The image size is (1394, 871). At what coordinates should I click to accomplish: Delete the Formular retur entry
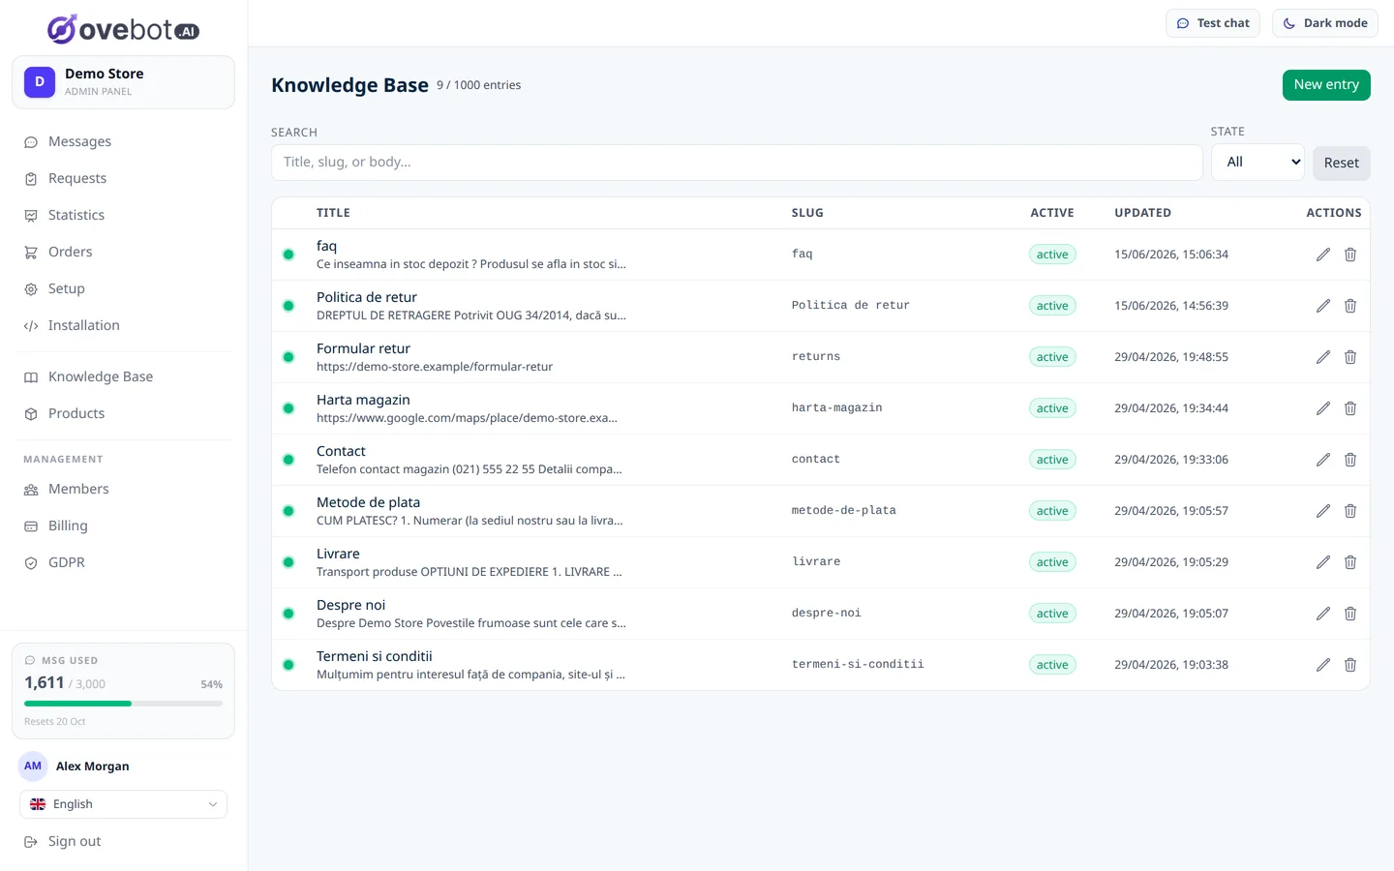1350,357
